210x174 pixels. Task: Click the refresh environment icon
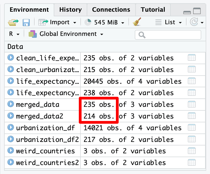pos(194,22)
